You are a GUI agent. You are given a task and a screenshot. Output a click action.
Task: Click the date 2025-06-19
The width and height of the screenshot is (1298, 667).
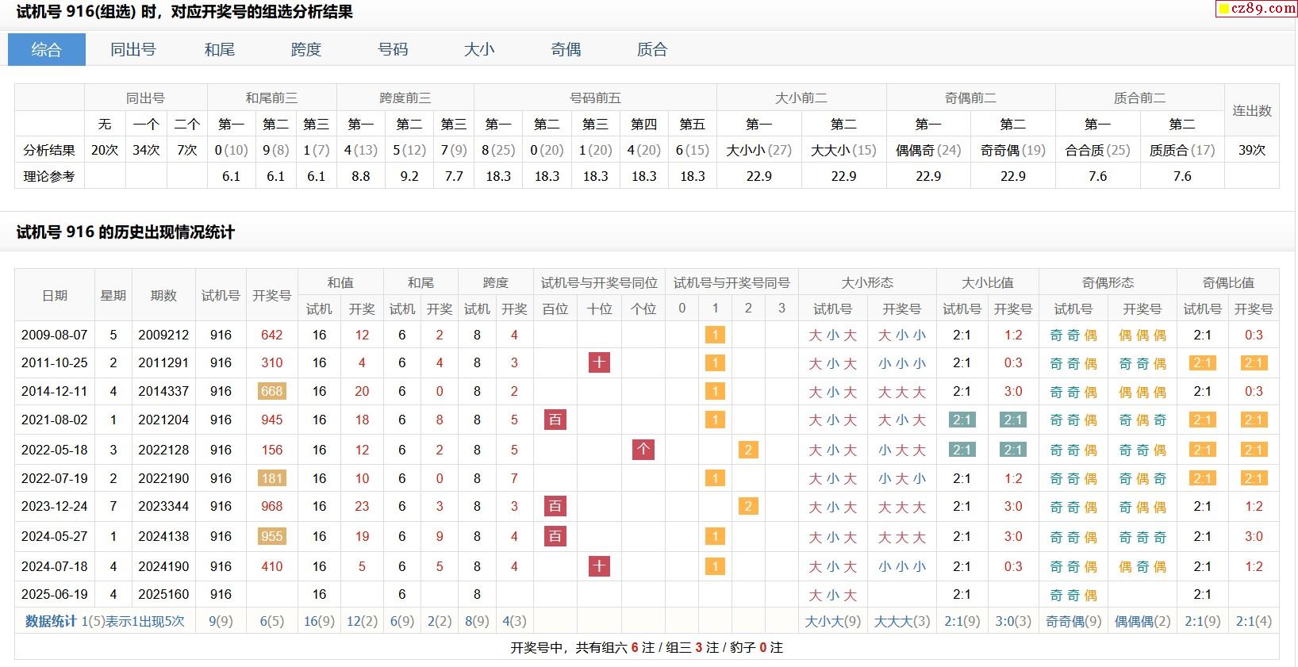(x=55, y=594)
